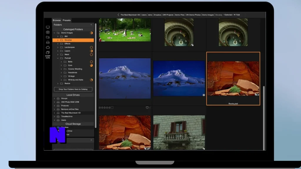Toggle catalog status circle for Cora
Viewport: 301px width, 169px height.
(x=91, y=65)
